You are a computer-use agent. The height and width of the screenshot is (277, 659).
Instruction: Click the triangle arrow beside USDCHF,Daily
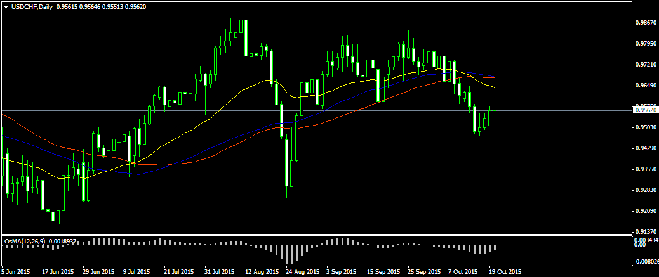(6, 6)
